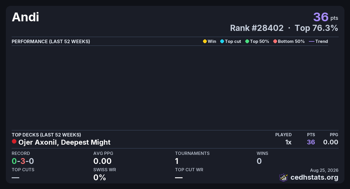Click the 36 pts score
The width and height of the screenshot is (350, 189).
pyautogui.click(x=326, y=17)
